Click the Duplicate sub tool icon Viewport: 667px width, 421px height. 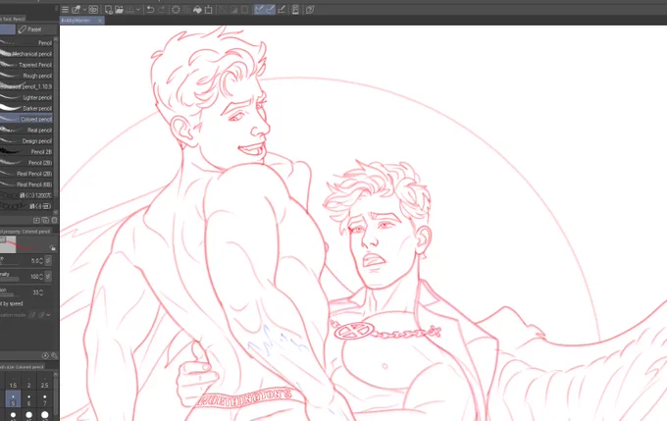(45, 220)
